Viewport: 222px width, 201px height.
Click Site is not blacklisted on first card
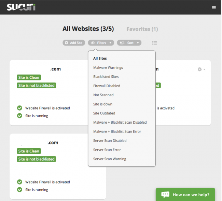coord(37,86)
